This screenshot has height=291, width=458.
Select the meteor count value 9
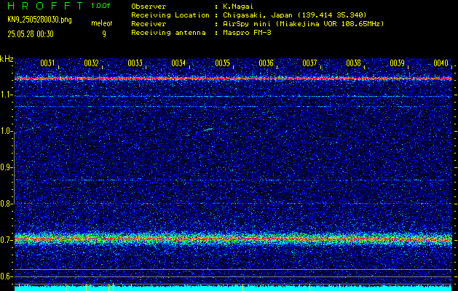click(x=104, y=34)
